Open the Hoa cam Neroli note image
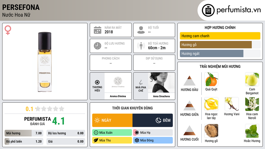265x149 pixels. [252, 104]
